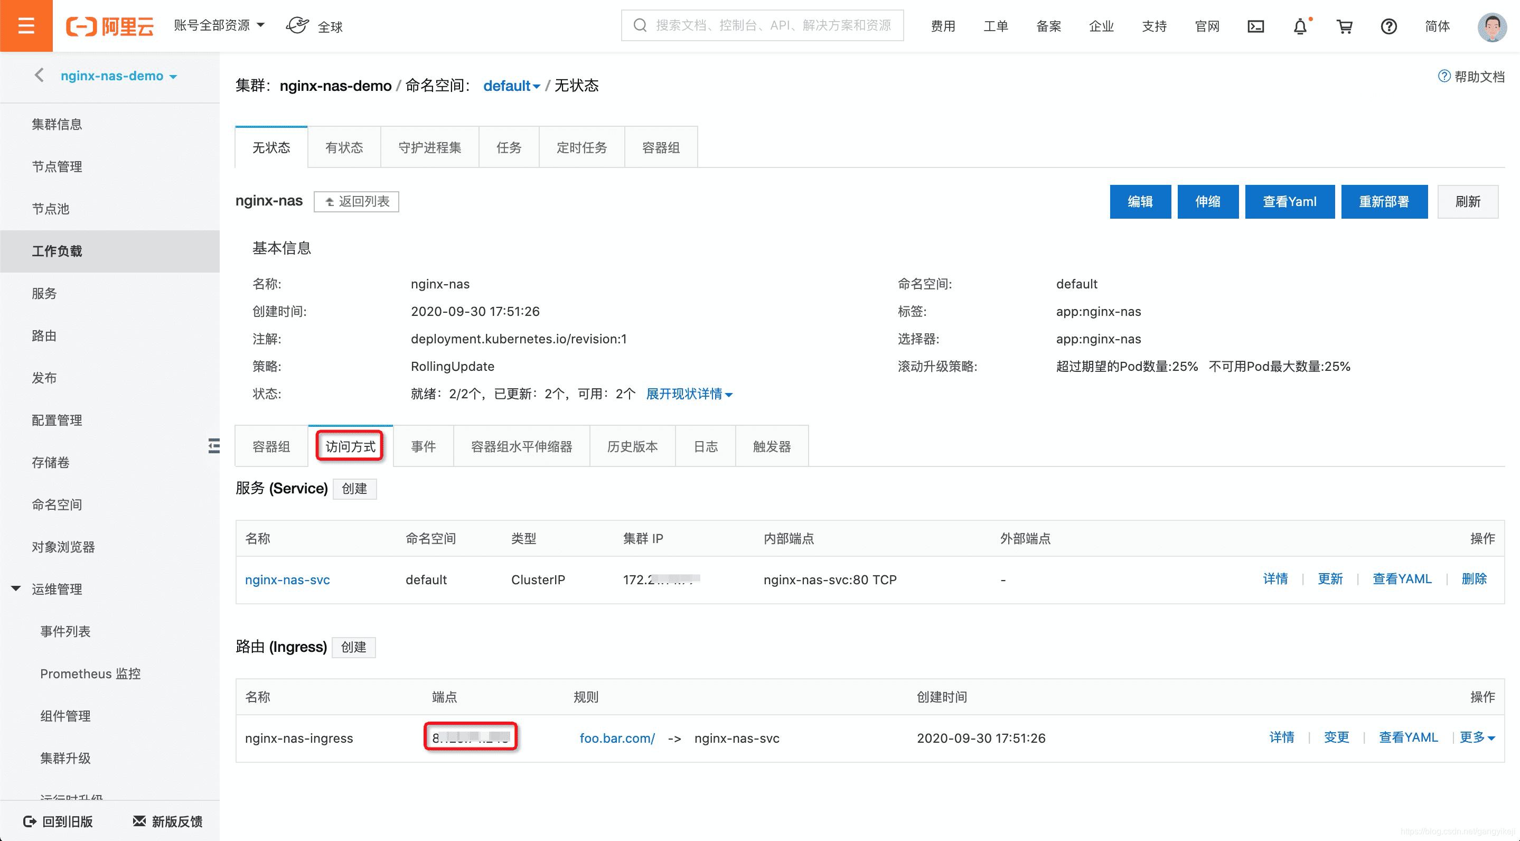1520x841 pixels.
Task: Expand 展开现状详情 status details
Action: (x=689, y=394)
